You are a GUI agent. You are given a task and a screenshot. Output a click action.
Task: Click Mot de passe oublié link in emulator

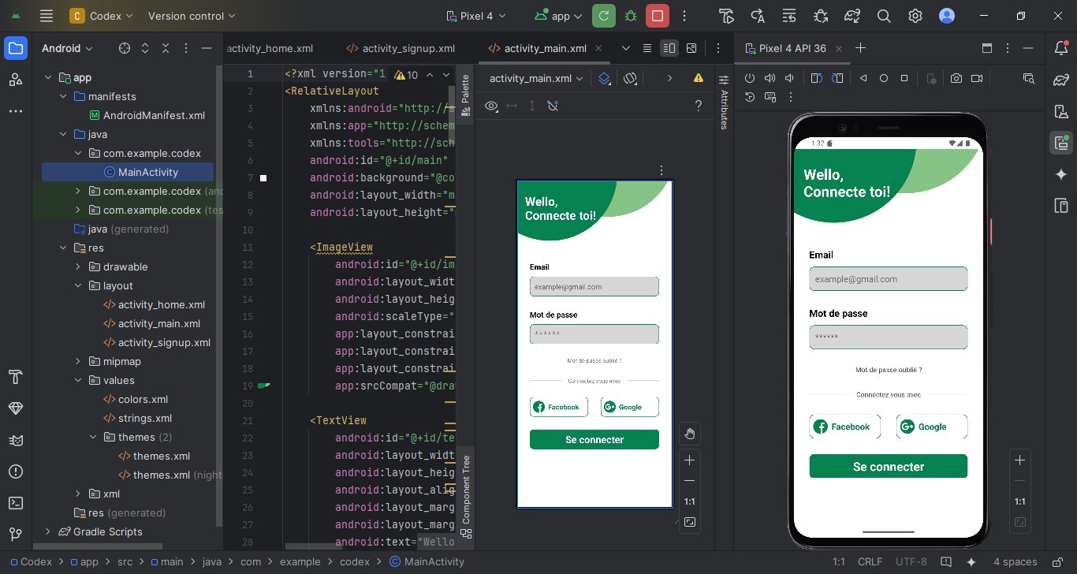(x=889, y=370)
